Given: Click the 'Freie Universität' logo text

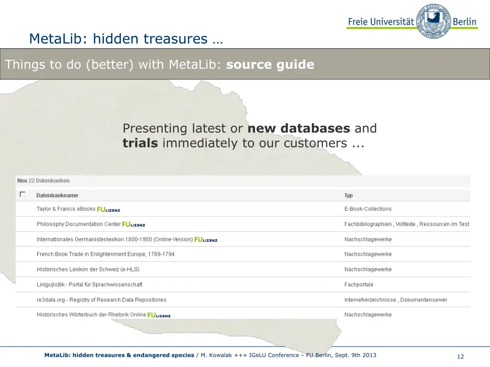Looking at the screenshot, I should tap(381, 22).
